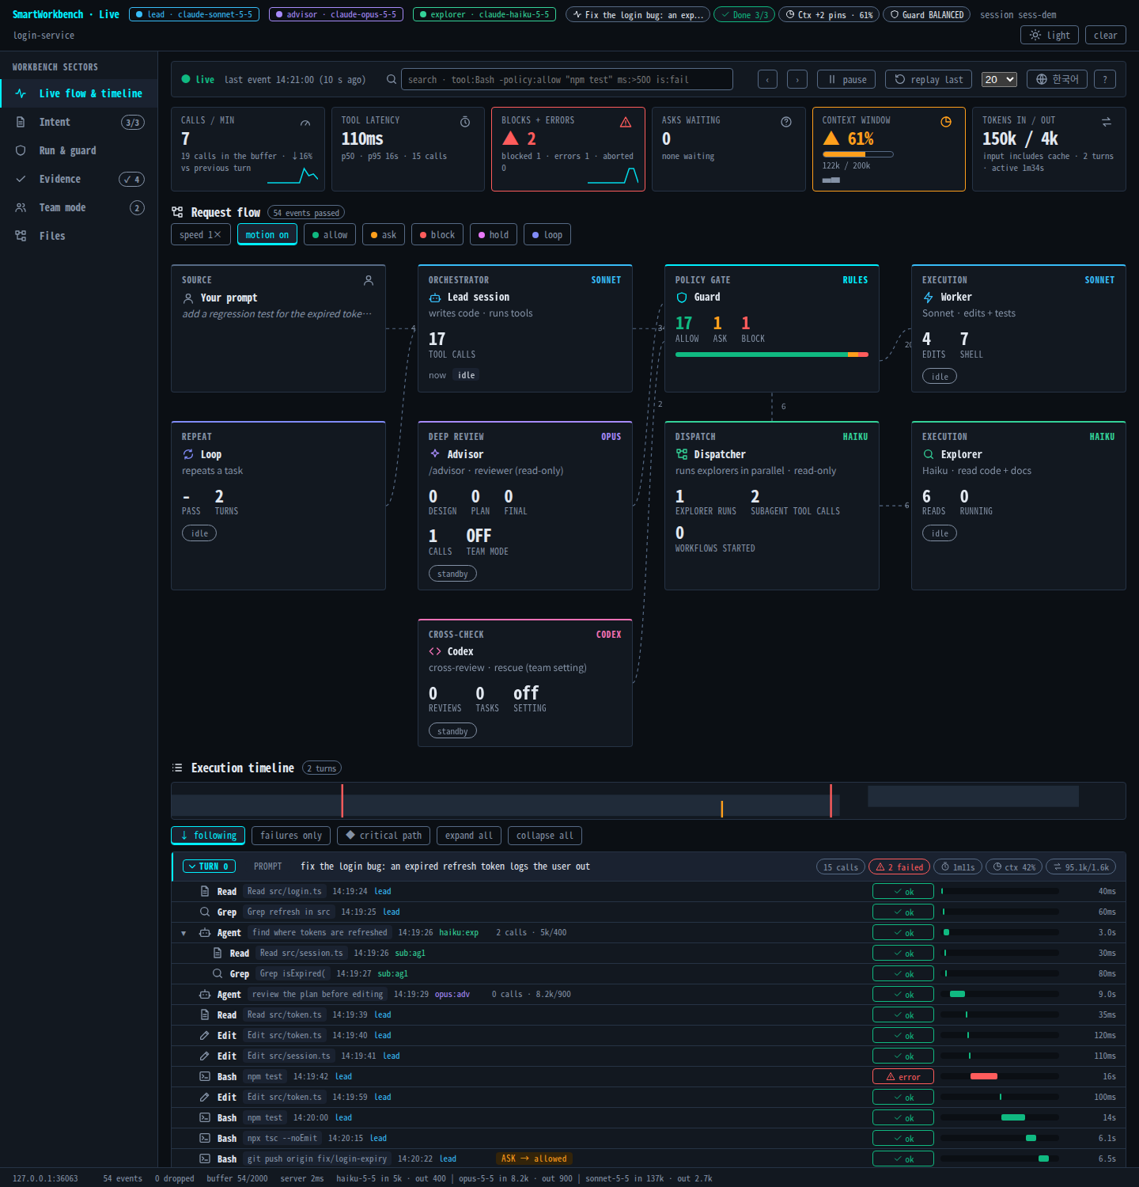This screenshot has height=1187, width=1139.
Task: Click the Worker lightning bolt icon
Action: click(929, 298)
